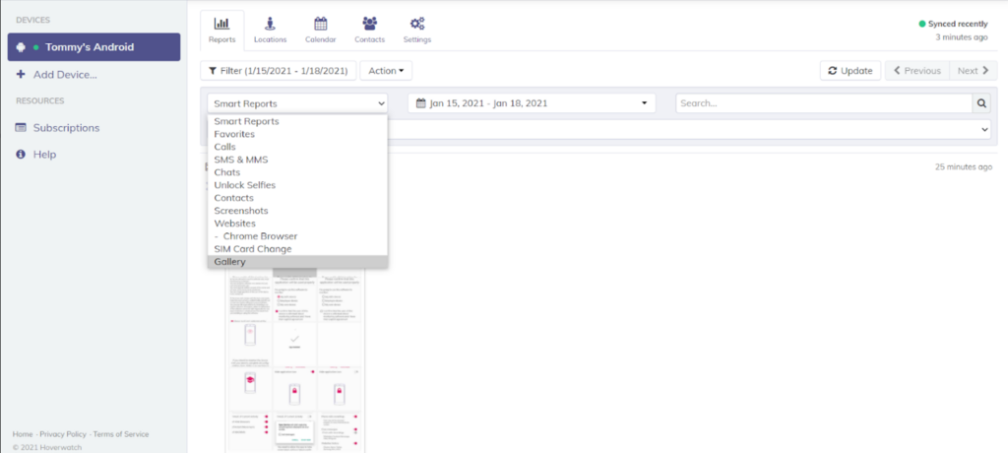
Task: Expand the second-row dropdown chevron
Action: [985, 129]
